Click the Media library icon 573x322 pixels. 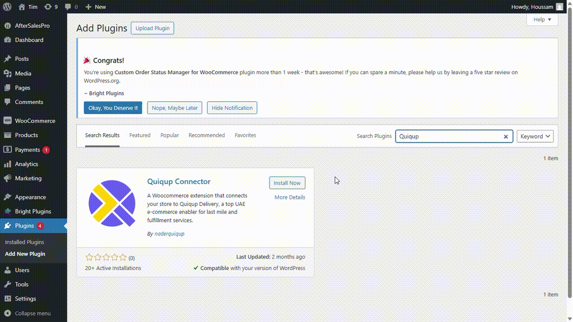point(7,73)
